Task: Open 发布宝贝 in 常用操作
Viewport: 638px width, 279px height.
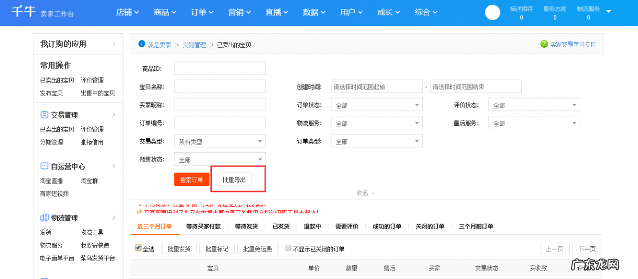Action: (x=51, y=93)
